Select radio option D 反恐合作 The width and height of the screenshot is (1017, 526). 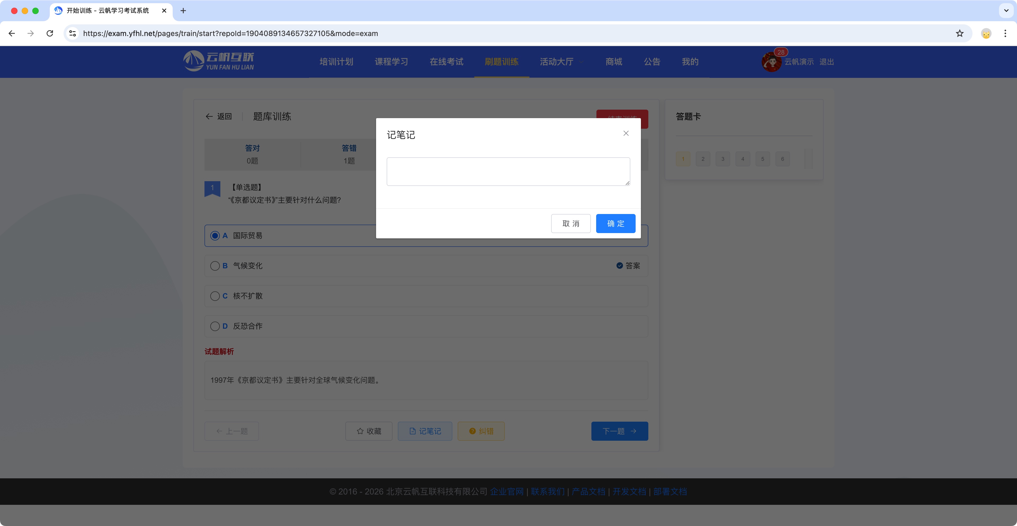tap(215, 326)
